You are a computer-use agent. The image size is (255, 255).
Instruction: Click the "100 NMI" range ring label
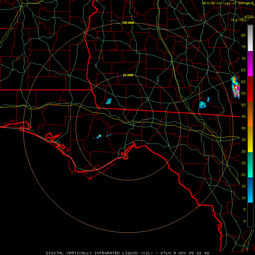pos(128,23)
